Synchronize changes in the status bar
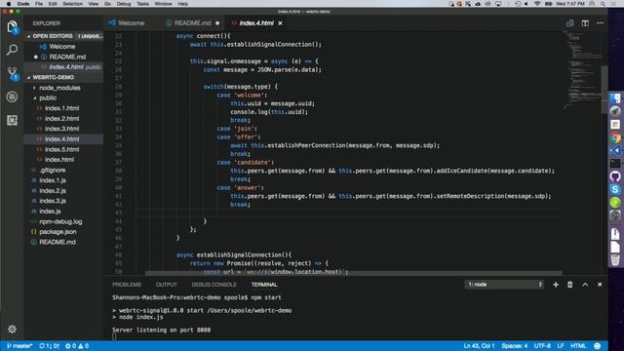Screen dimensions: 624x351 49,346
